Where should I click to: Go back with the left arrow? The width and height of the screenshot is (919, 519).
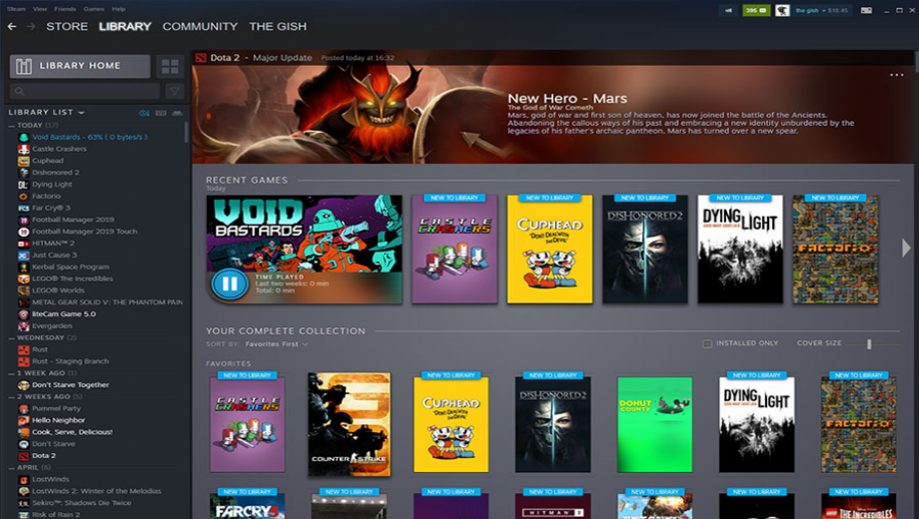pyautogui.click(x=12, y=26)
